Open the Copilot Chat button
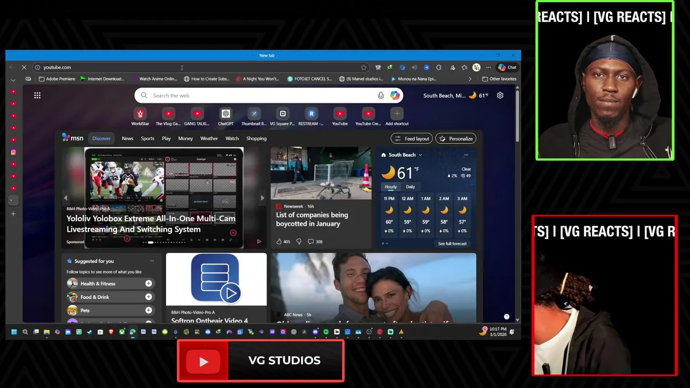This screenshot has width=690, height=388. (x=507, y=67)
